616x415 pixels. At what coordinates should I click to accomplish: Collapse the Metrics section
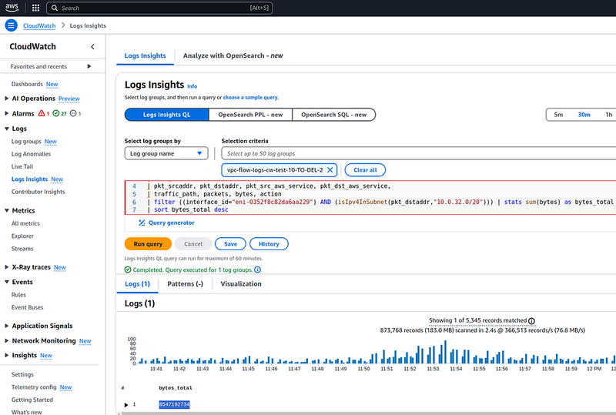click(x=6, y=211)
